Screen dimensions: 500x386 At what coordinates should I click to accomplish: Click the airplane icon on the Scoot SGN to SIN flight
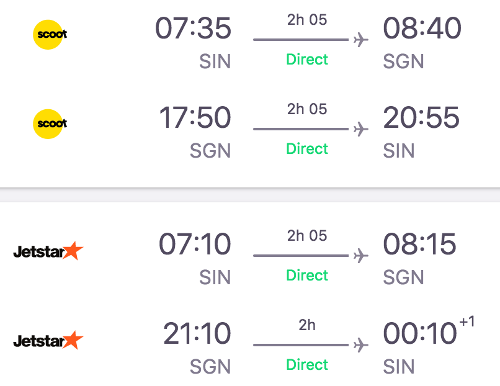[360, 129]
